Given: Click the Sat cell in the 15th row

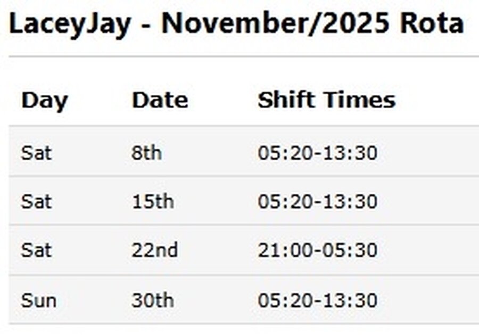Looking at the screenshot, I should [x=36, y=202].
